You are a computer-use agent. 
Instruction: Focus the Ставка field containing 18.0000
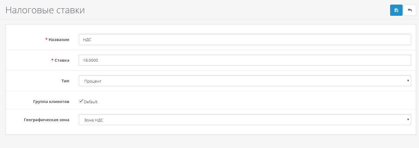pos(245,60)
